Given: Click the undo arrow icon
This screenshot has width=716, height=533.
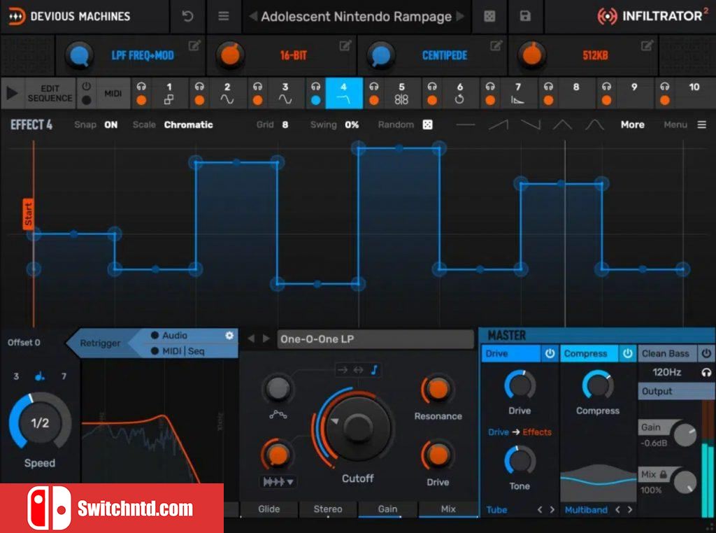Looking at the screenshot, I should (187, 17).
